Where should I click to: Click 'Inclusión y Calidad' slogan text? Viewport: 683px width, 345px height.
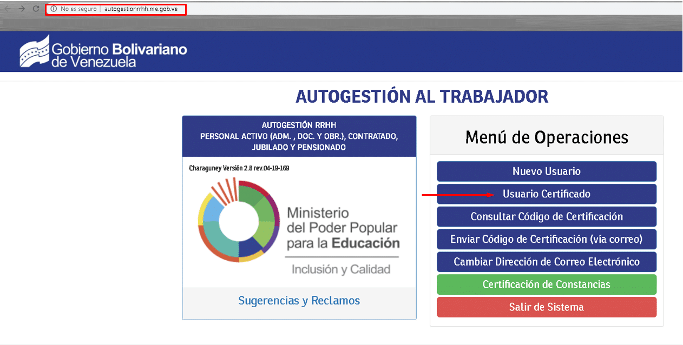tap(341, 269)
